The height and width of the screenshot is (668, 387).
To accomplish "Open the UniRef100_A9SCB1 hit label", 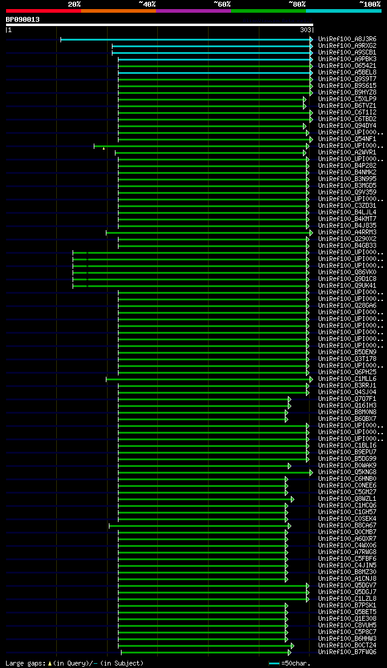I will [347, 53].
